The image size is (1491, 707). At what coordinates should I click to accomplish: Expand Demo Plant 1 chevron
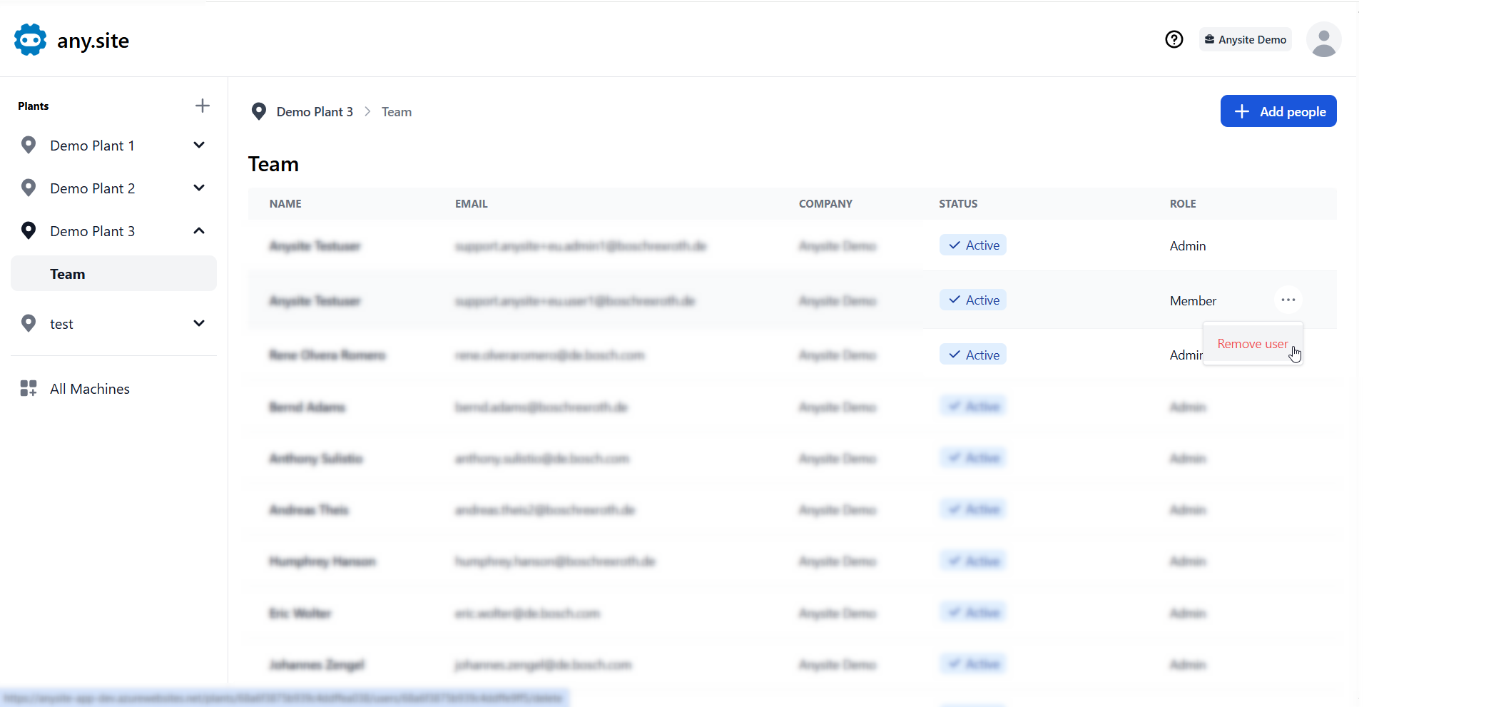tap(199, 146)
